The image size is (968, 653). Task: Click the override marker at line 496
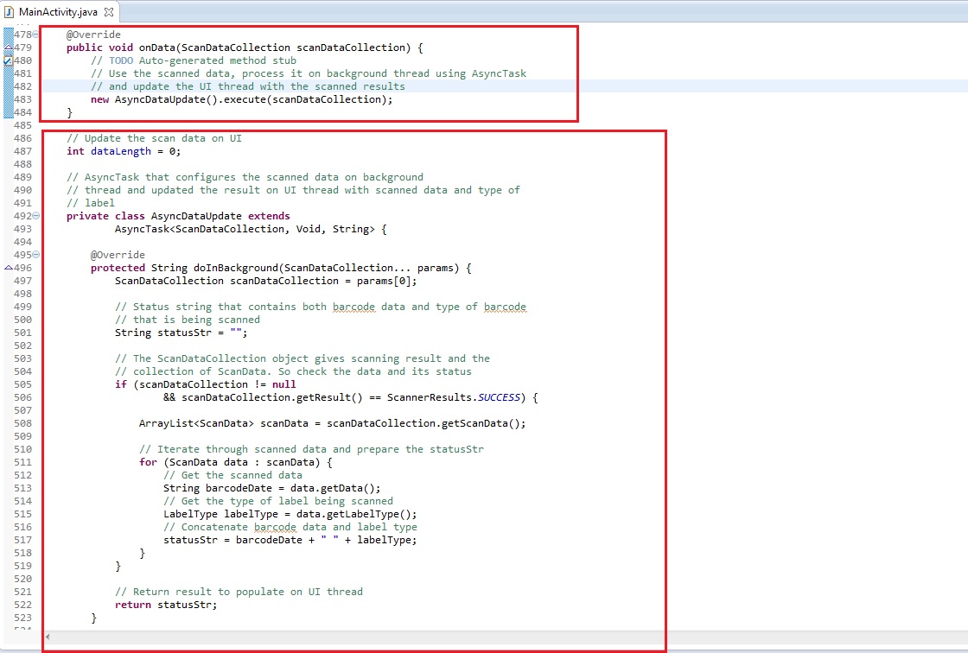pos(8,268)
